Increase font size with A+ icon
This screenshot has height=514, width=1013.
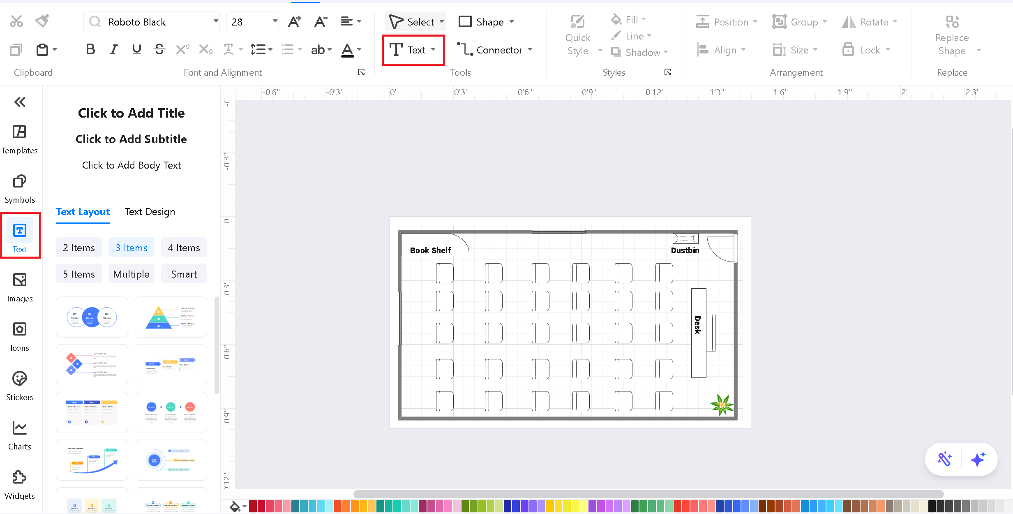(294, 21)
